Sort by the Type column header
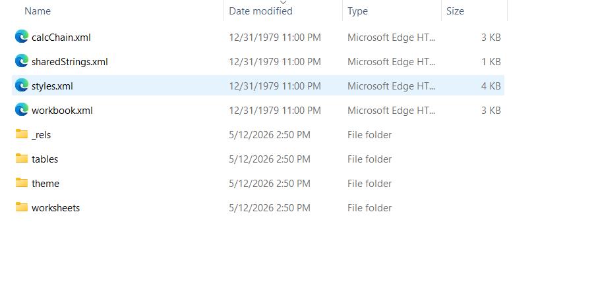This screenshot has width=598, height=287. point(357,11)
